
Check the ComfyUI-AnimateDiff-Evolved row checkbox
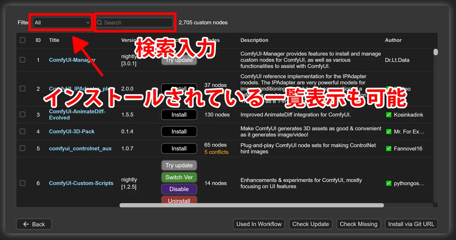(x=22, y=114)
